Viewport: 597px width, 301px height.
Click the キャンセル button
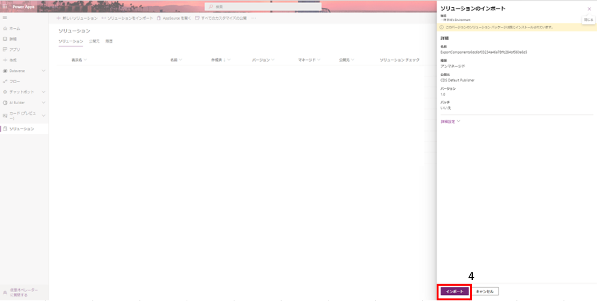coord(485,291)
